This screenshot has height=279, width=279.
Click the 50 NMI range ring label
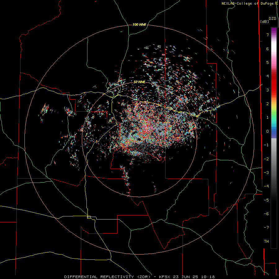(139, 82)
